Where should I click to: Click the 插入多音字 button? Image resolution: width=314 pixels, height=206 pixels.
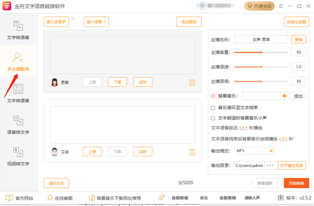tap(56, 22)
